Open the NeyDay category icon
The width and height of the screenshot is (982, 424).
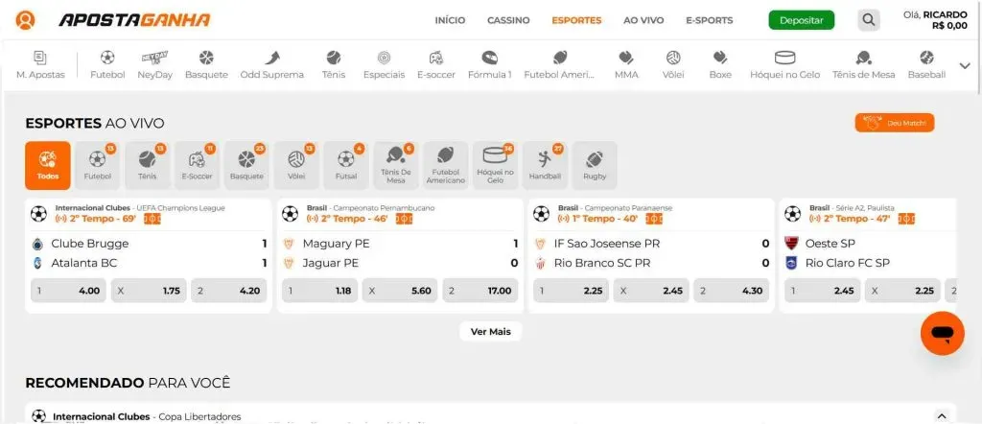[154, 58]
